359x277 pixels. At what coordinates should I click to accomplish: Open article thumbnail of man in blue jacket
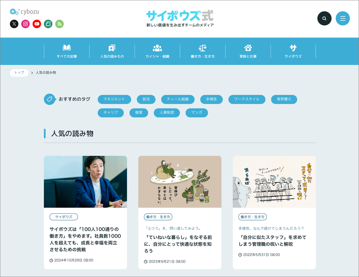85,182
